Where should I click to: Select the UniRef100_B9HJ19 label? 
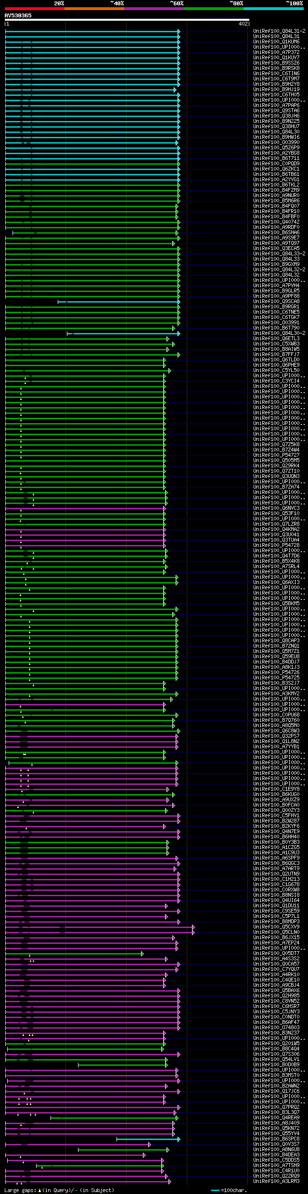(276, 89)
